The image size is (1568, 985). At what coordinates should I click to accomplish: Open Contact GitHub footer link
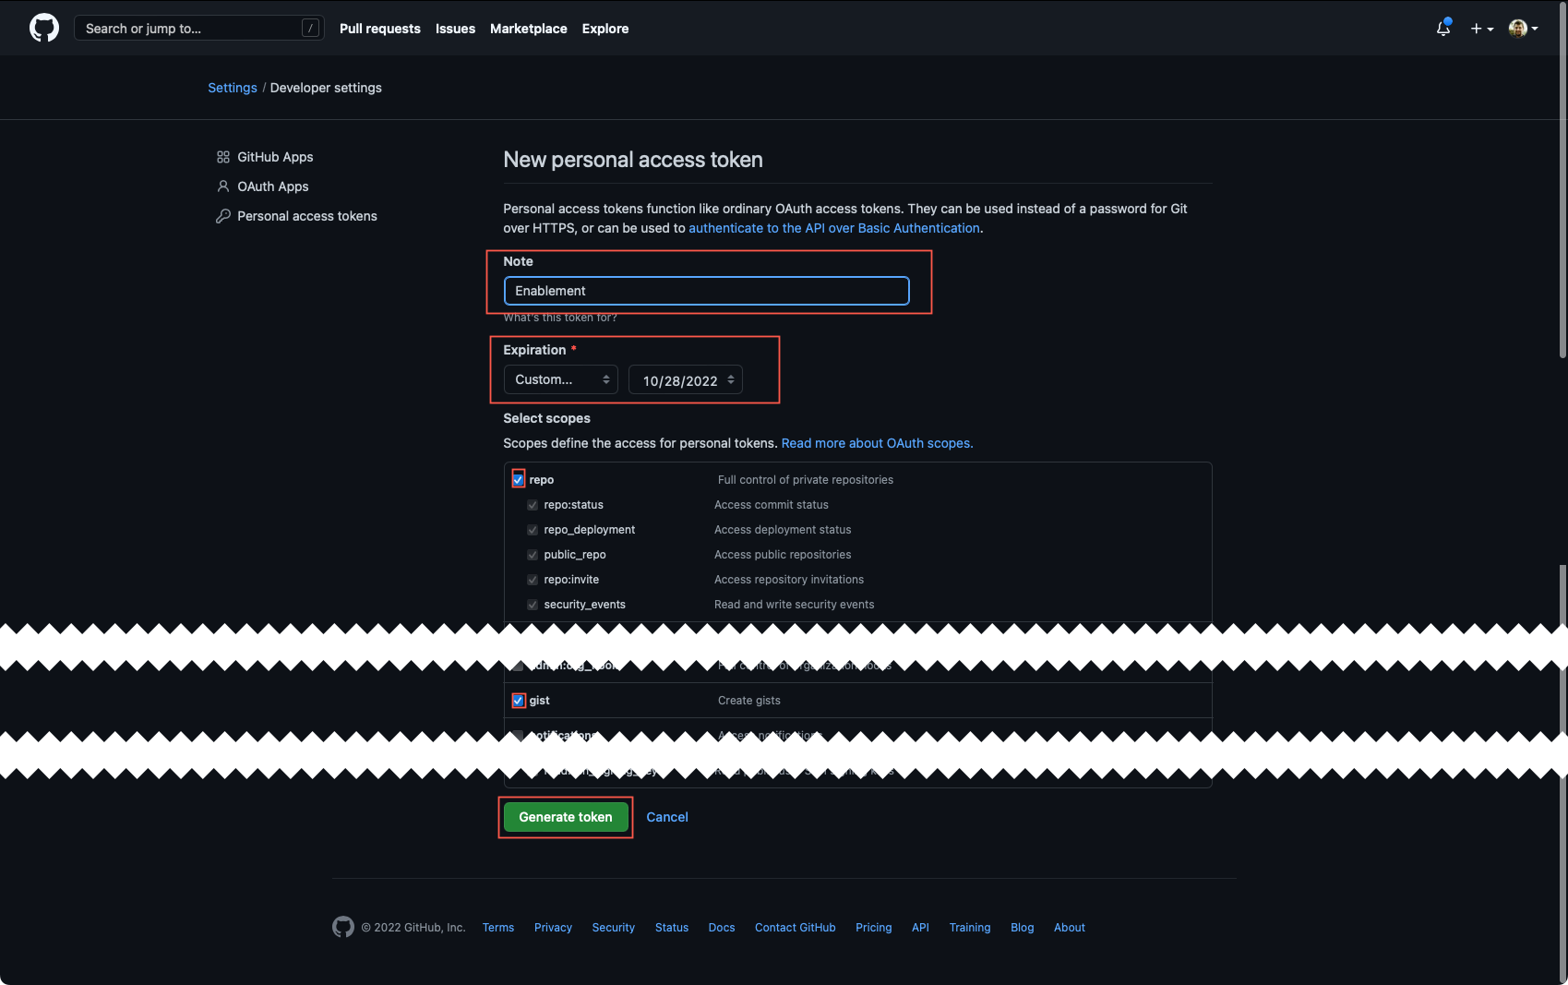(796, 928)
